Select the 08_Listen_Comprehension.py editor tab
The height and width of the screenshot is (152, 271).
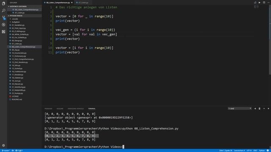click(58, 3)
